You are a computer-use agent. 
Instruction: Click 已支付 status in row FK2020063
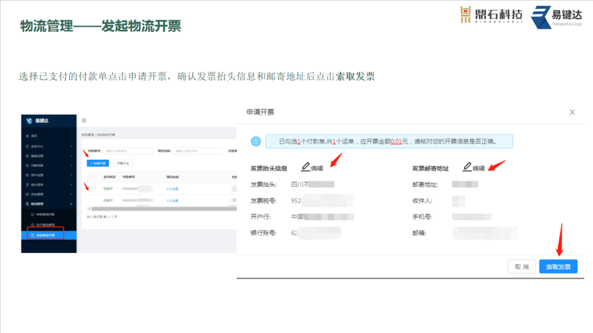coord(108,200)
